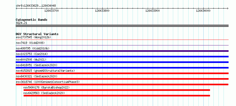The image size is (236, 106).
Task: Select the red esv3618746 bar
Action: [x=122, y=84]
